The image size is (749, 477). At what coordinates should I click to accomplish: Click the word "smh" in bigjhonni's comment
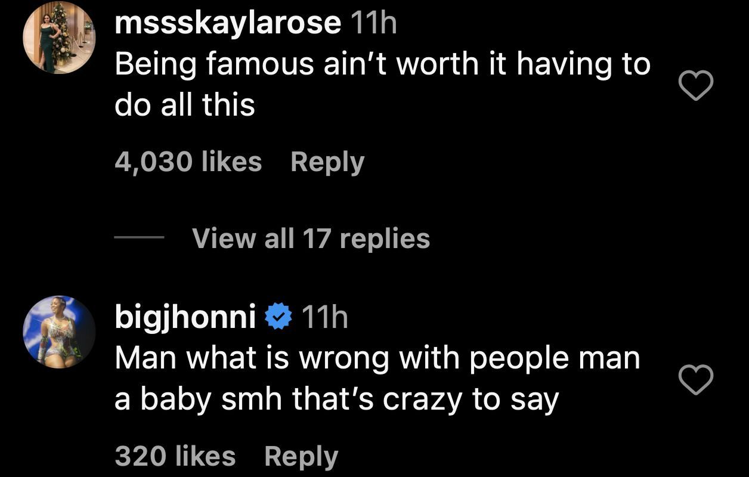pyautogui.click(x=252, y=399)
